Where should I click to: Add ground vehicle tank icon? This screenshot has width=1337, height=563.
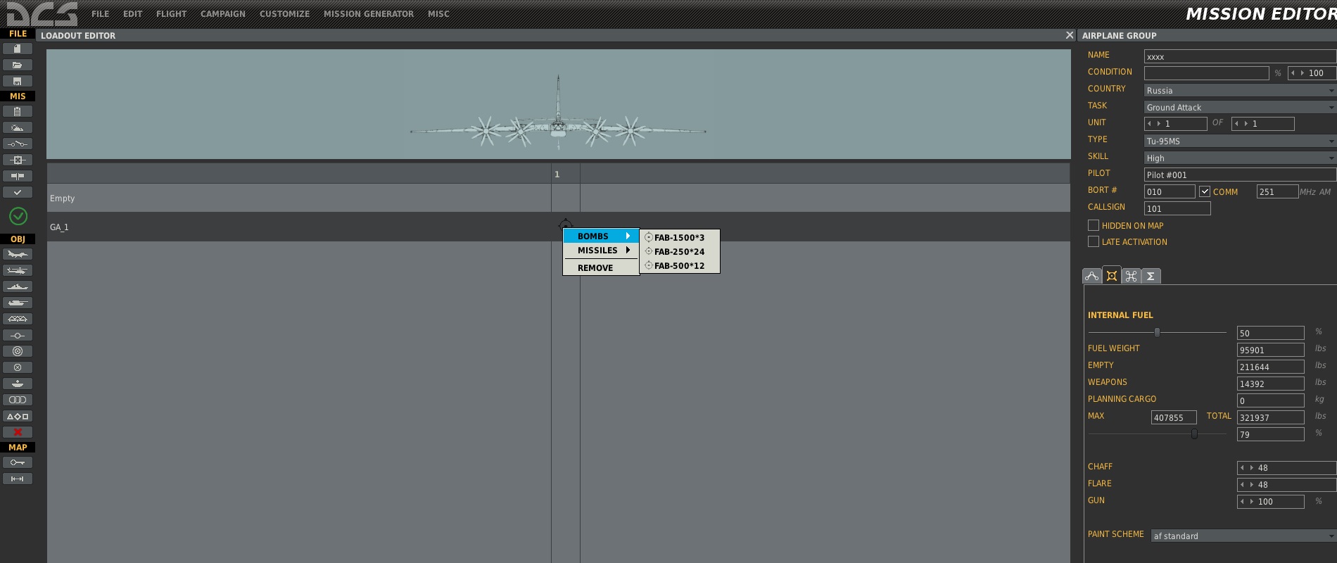(x=18, y=303)
